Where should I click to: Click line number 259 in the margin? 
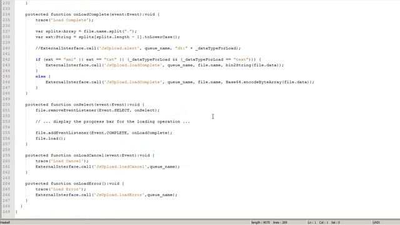point(6,156)
